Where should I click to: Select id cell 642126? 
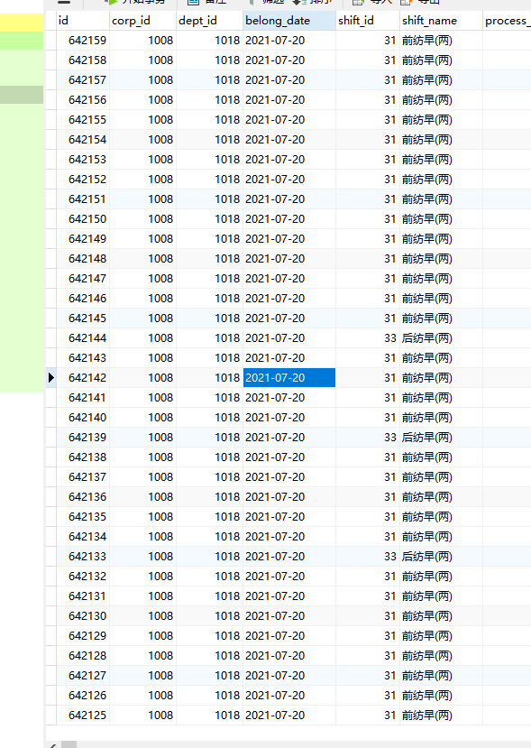[x=83, y=696]
